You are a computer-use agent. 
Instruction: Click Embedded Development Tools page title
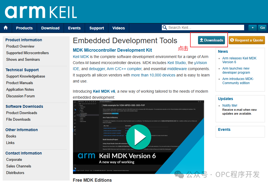click(x=125, y=41)
